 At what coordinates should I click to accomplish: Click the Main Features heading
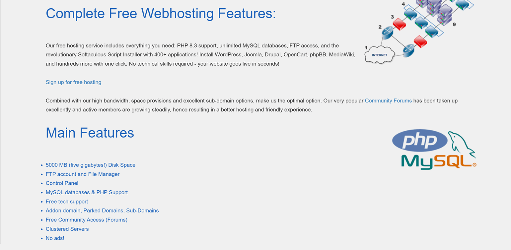[x=90, y=133]
